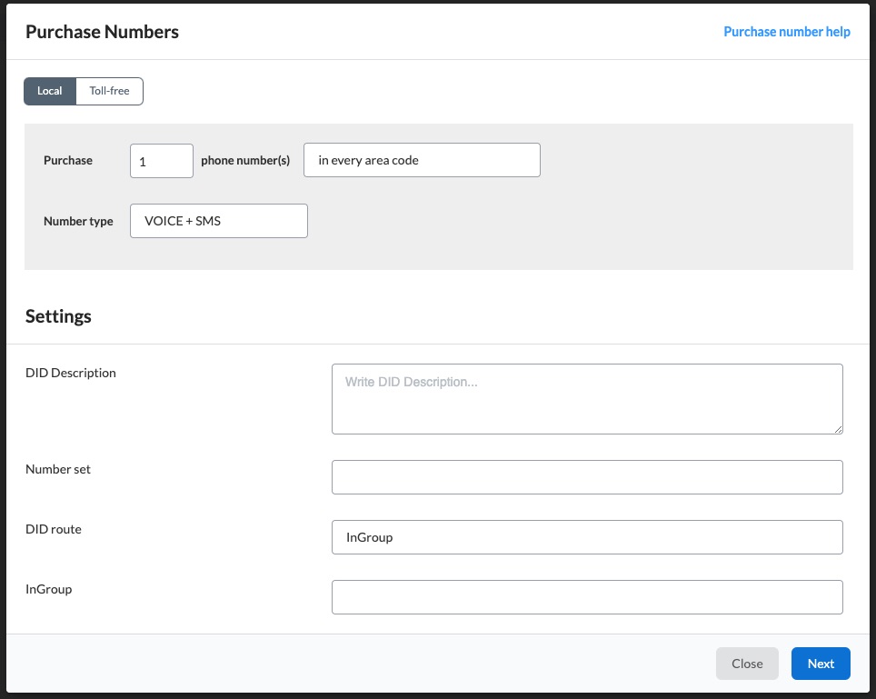
Task: Expand the VOICE + SMS number type dropdown
Action: click(x=218, y=221)
